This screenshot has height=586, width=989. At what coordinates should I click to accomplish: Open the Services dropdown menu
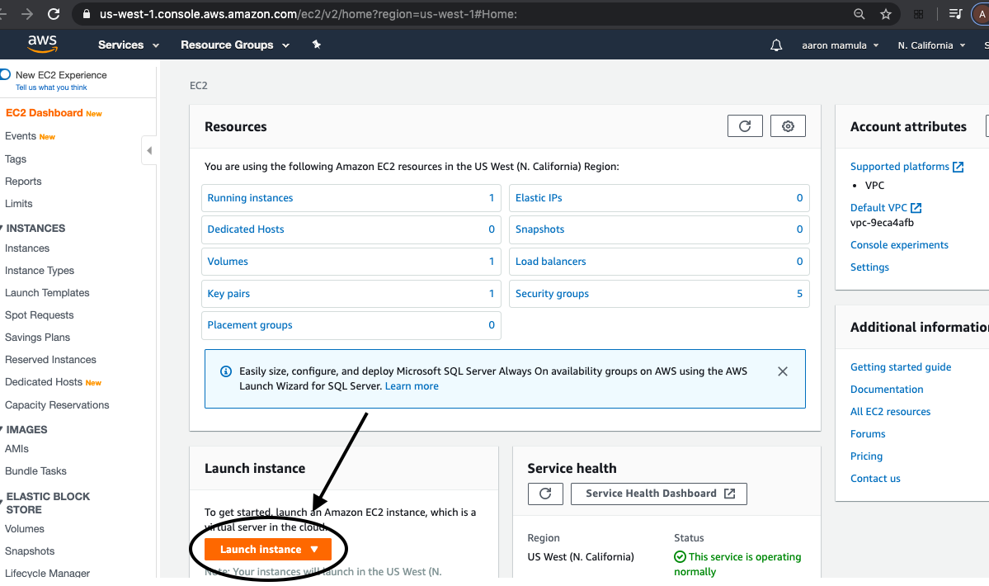point(129,45)
